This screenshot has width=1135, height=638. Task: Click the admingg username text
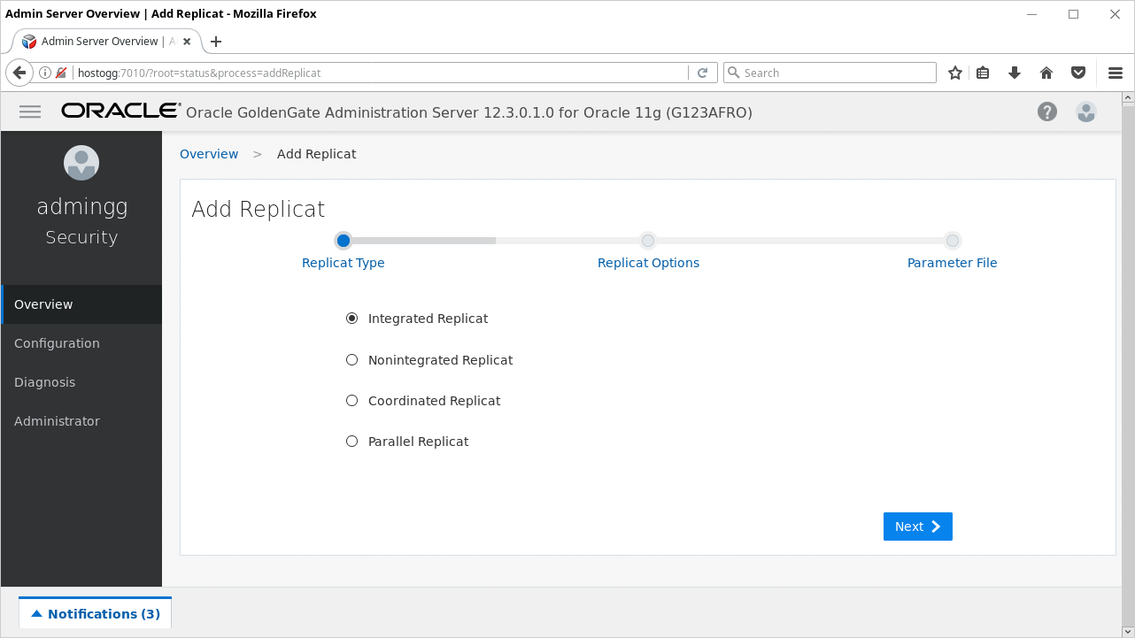click(82, 207)
